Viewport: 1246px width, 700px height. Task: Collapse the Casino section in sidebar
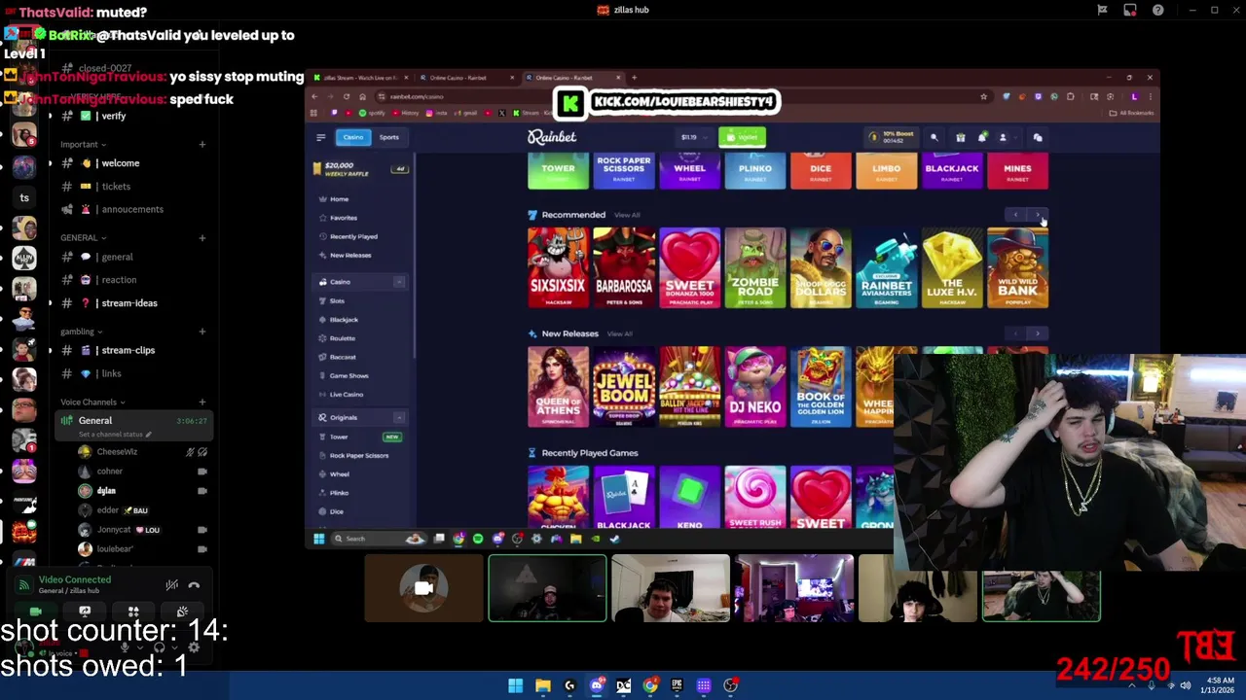point(399,282)
